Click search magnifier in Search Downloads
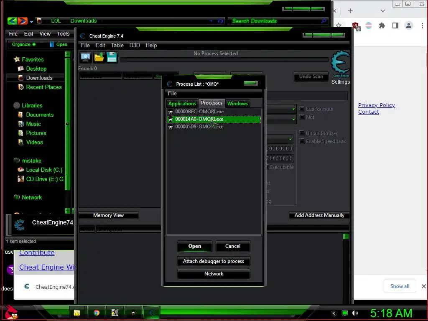428x321 pixels. point(324,21)
